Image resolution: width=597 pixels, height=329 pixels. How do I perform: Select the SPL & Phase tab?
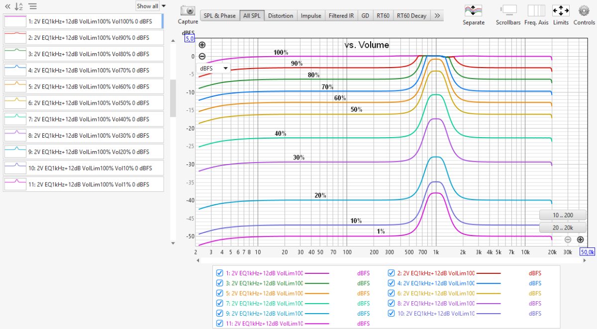tap(219, 15)
